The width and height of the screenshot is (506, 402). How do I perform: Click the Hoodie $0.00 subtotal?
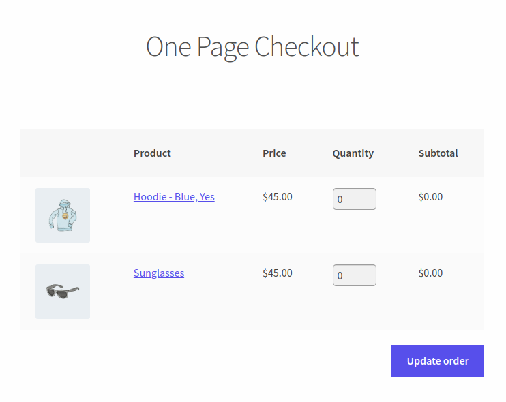430,197
